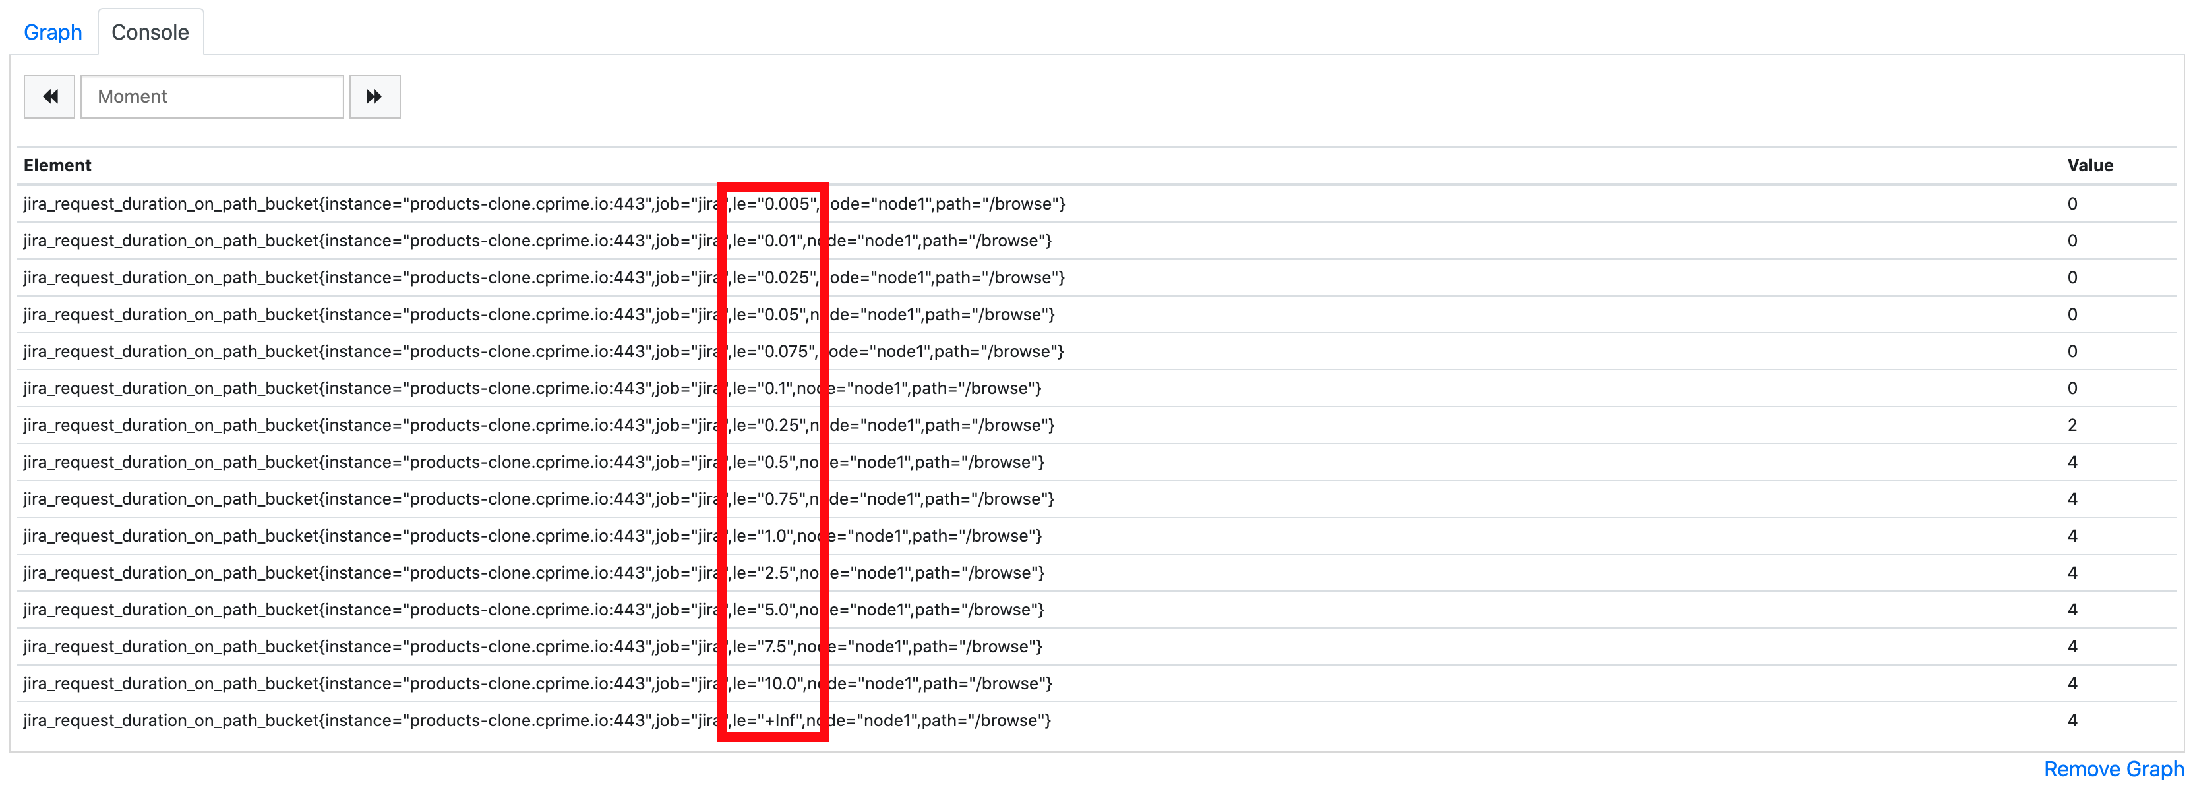Viewport: 2193px width, 796px height.
Task: Click the Element column header
Action: pyautogui.click(x=57, y=165)
